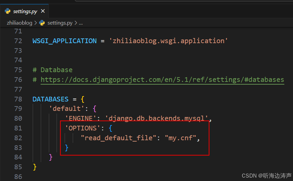The image size is (293, 181).
Task: Click the blue opening brace after 'OPTIONS'
Action: [x=110, y=128]
